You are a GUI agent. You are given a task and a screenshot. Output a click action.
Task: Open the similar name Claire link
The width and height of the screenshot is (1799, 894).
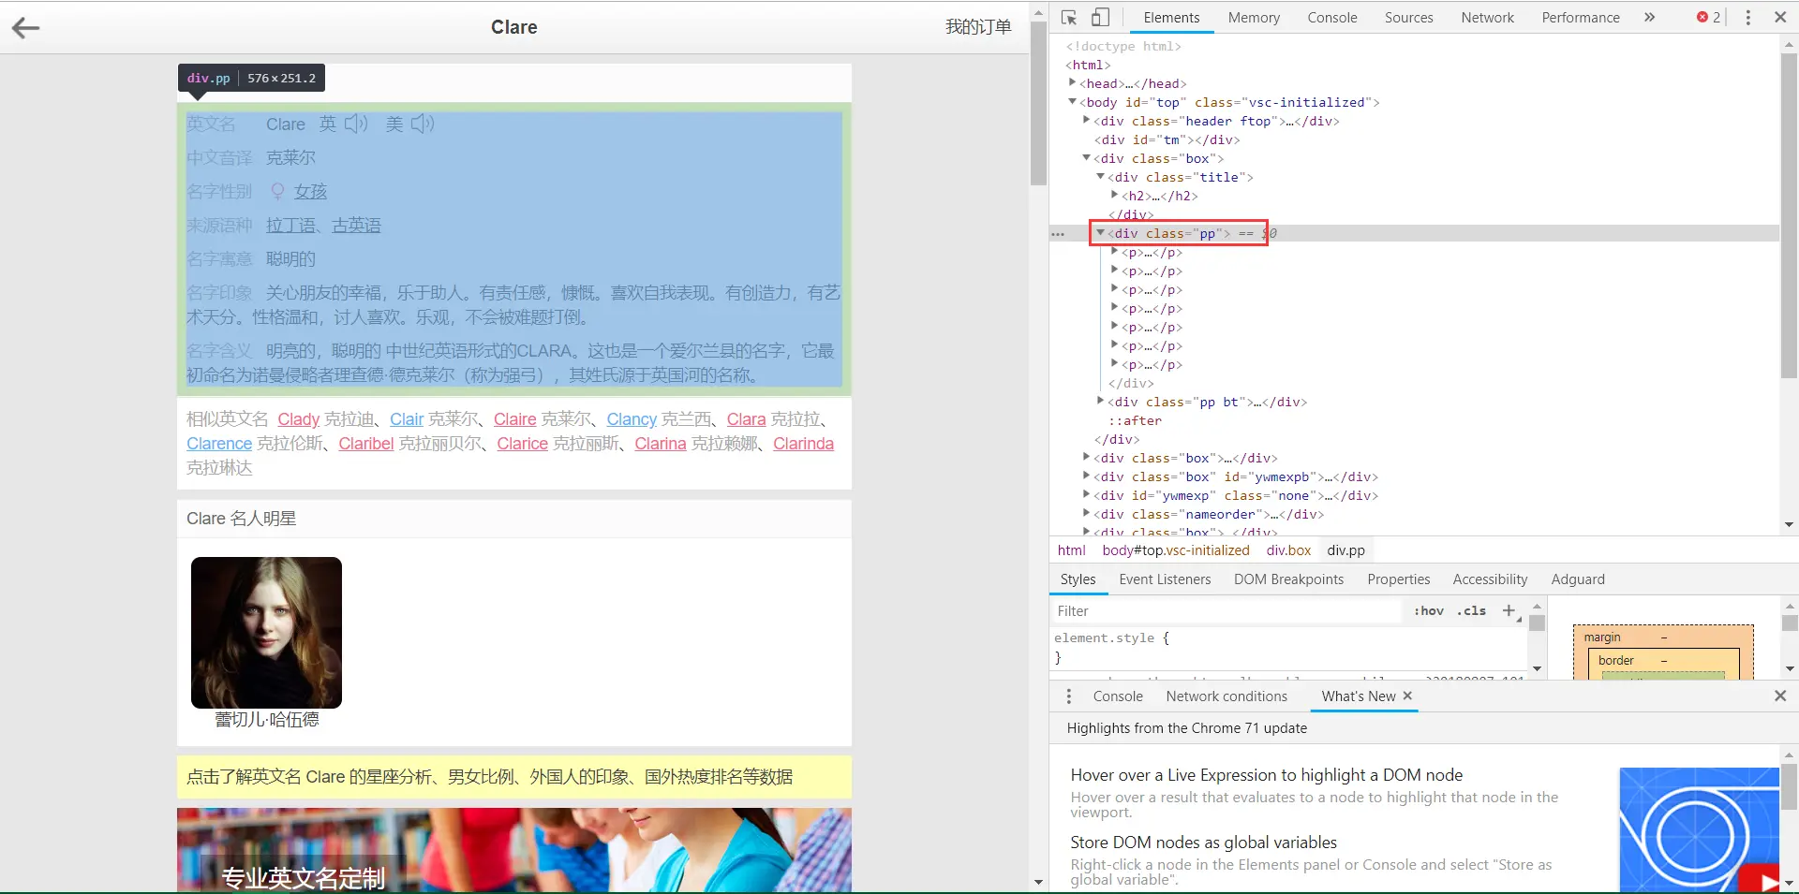(x=514, y=419)
